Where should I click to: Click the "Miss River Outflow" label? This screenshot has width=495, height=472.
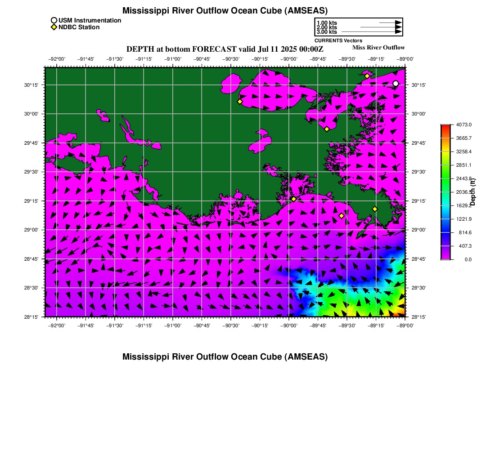click(378, 48)
